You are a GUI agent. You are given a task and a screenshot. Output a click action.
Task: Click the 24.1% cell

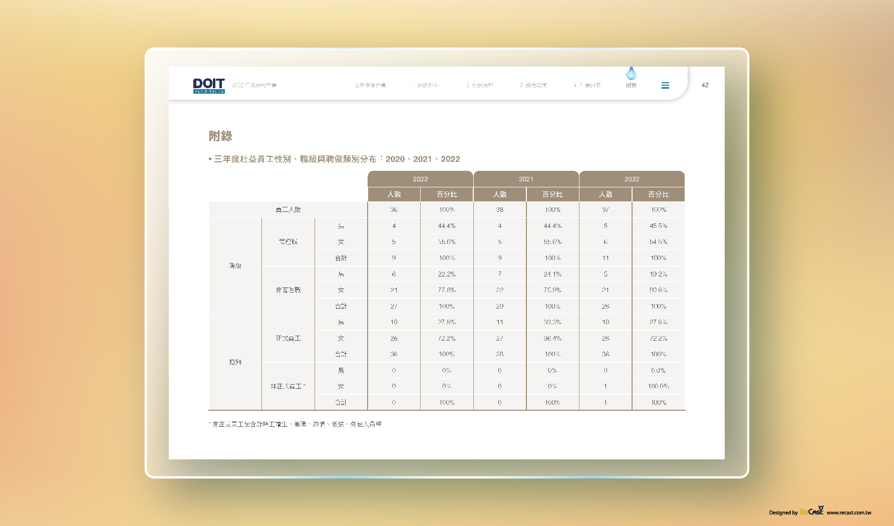(552, 274)
